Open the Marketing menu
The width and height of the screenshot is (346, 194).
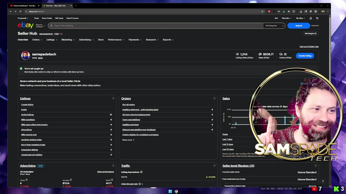point(68,40)
